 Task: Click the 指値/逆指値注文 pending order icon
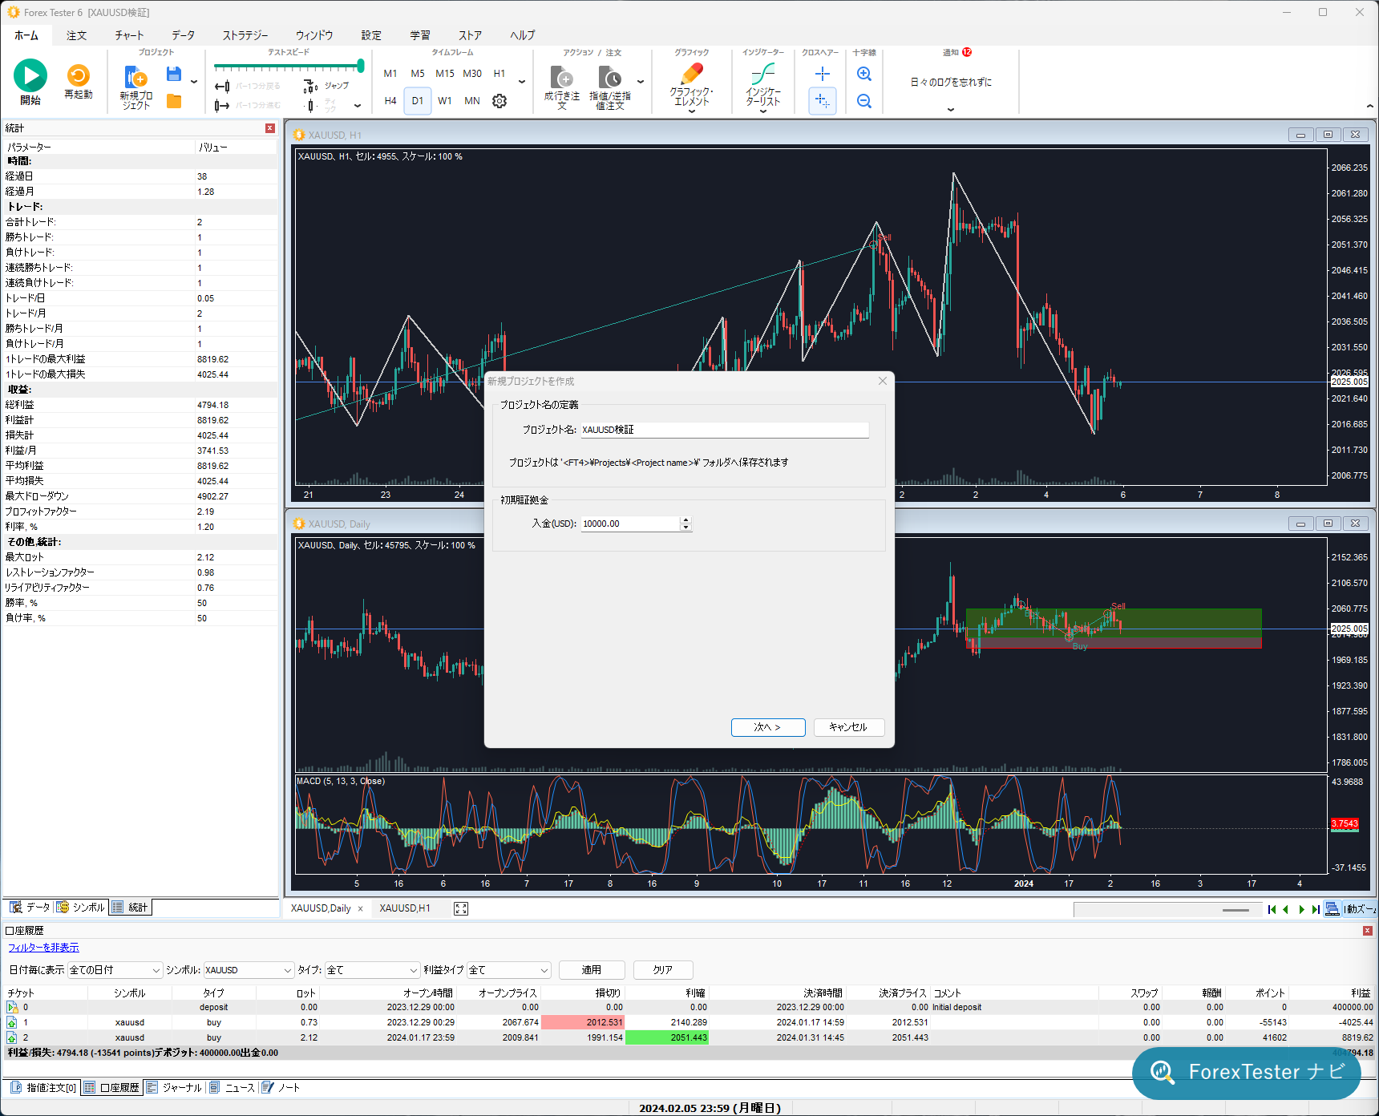point(610,77)
